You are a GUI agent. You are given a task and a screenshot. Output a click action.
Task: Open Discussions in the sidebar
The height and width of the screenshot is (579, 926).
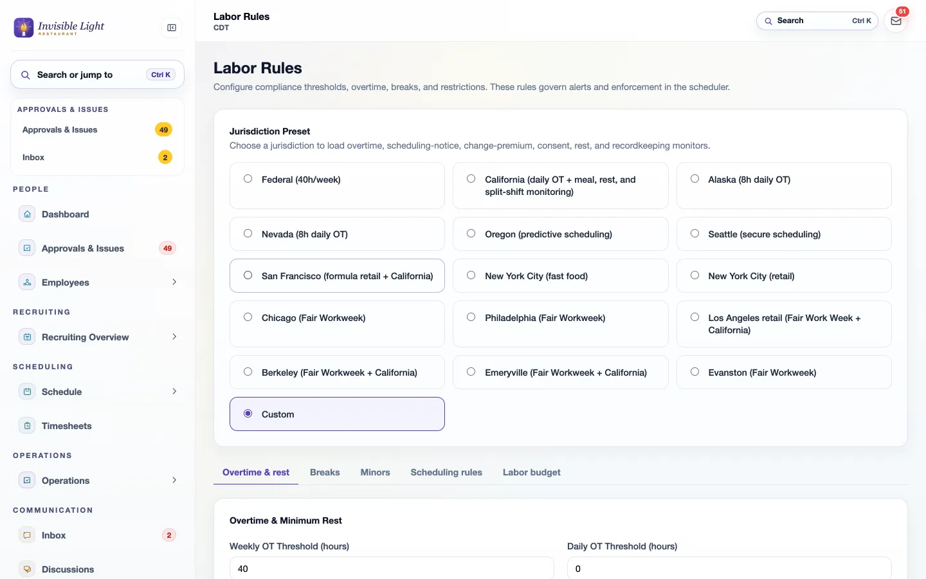(x=97, y=569)
